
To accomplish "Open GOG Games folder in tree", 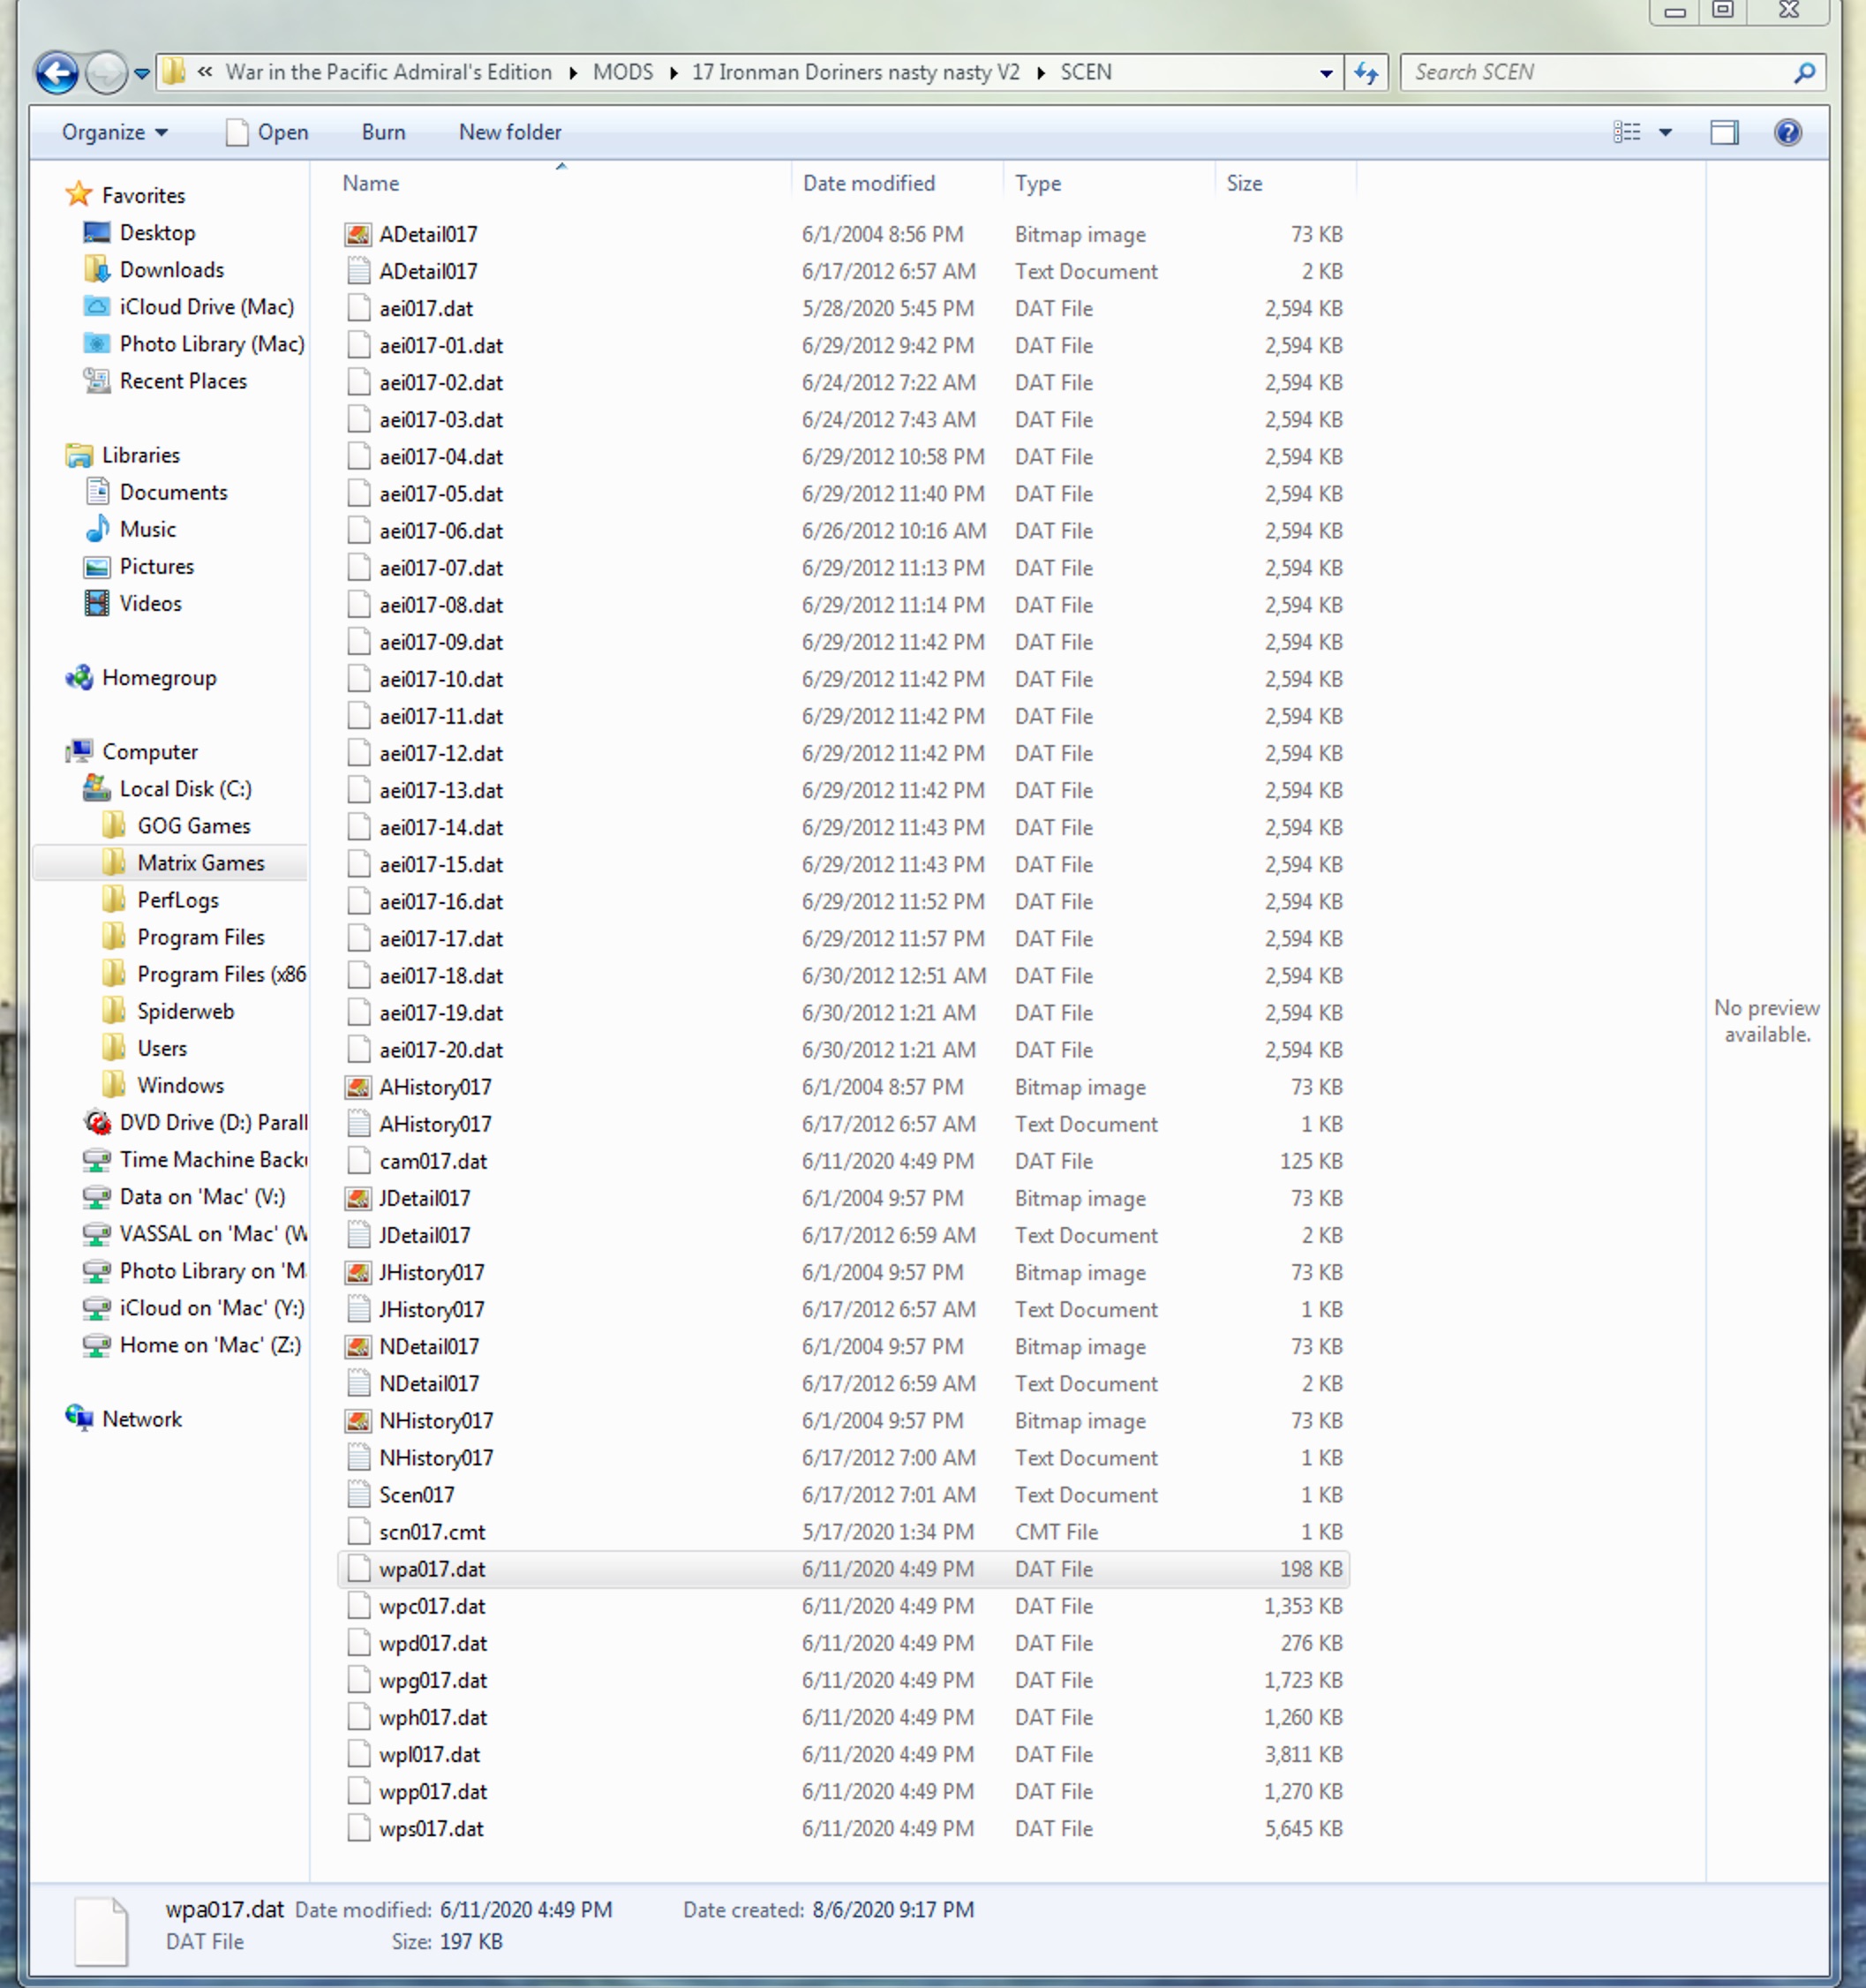I will (x=193, y=825).
